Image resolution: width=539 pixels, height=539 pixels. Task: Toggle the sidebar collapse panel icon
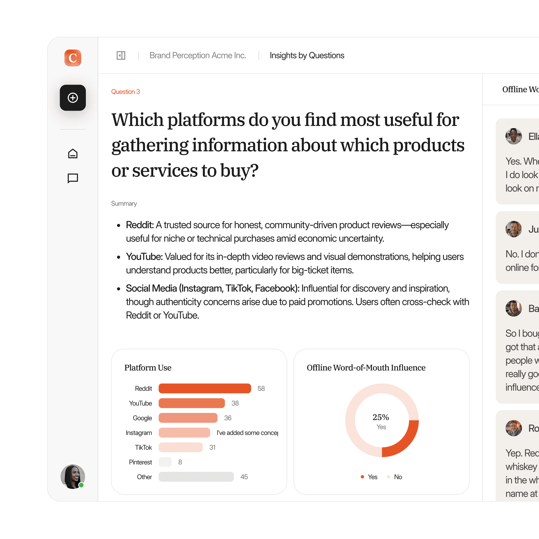pyautogui.click(x=121, y=55)
